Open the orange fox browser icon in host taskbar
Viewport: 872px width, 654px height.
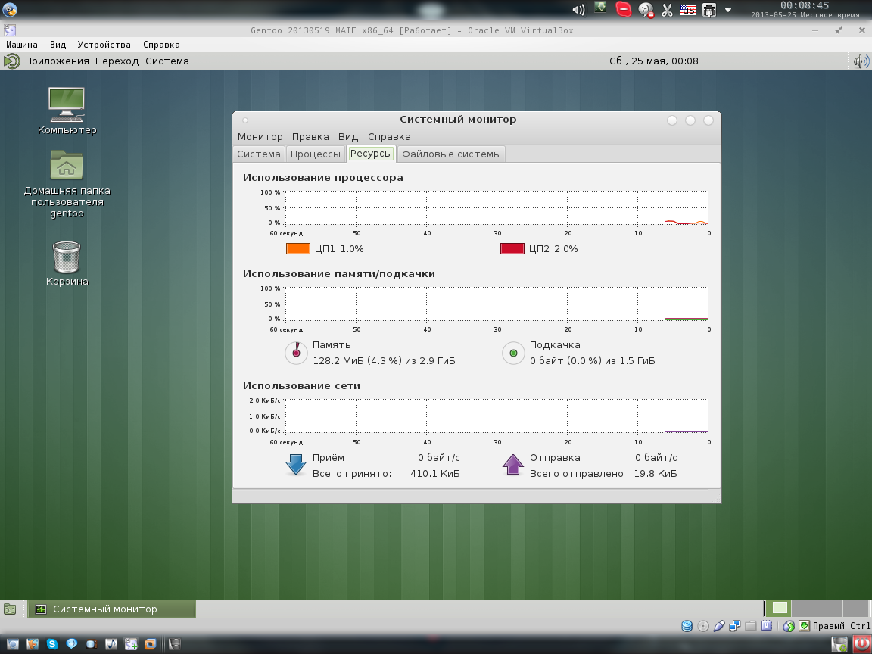click(x=33, y=644)
